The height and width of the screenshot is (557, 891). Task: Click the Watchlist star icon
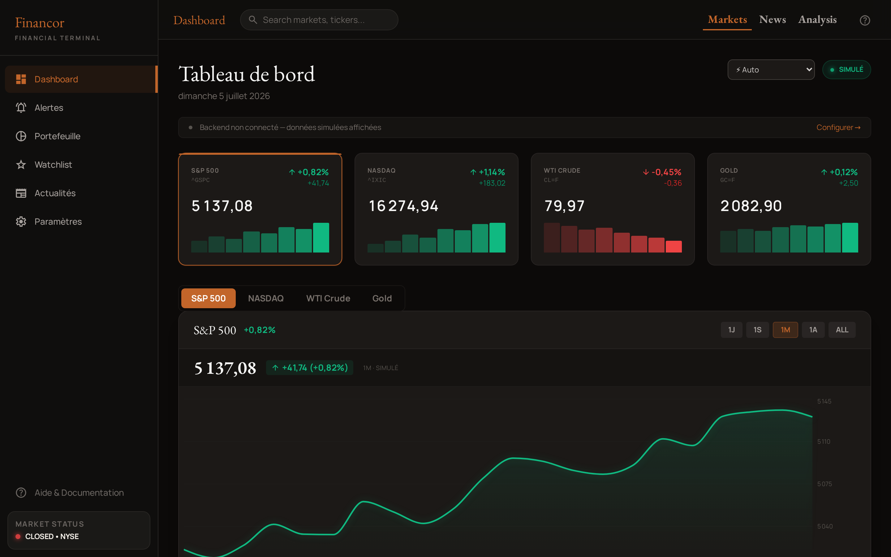click(x=21, y=165)
